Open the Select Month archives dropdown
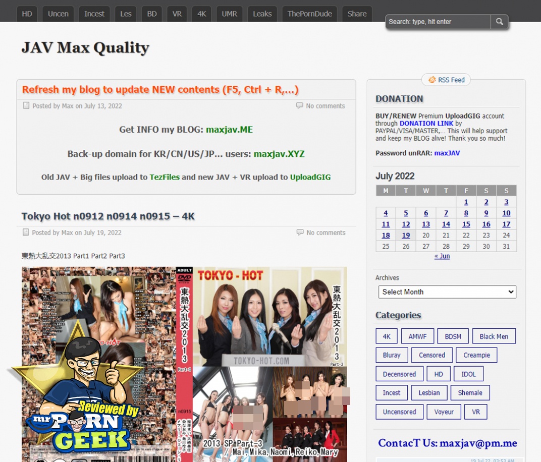 447,292
